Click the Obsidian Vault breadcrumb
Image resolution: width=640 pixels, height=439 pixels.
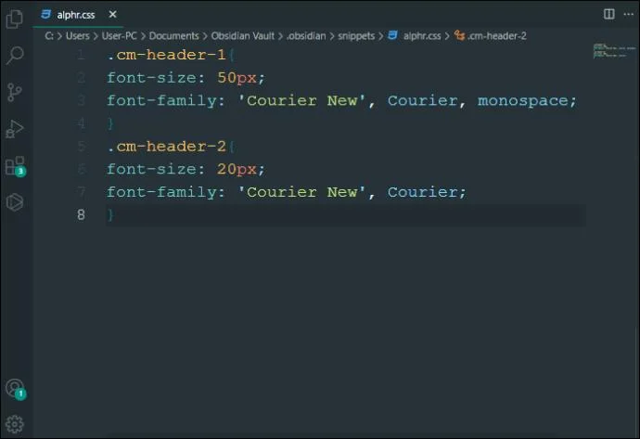pos(242,36)
